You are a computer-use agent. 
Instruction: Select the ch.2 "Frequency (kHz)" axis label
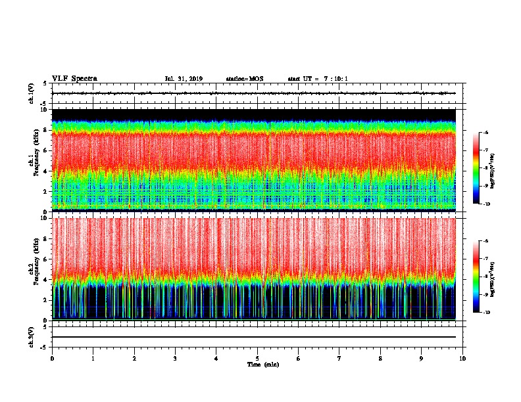pos(36,261)
